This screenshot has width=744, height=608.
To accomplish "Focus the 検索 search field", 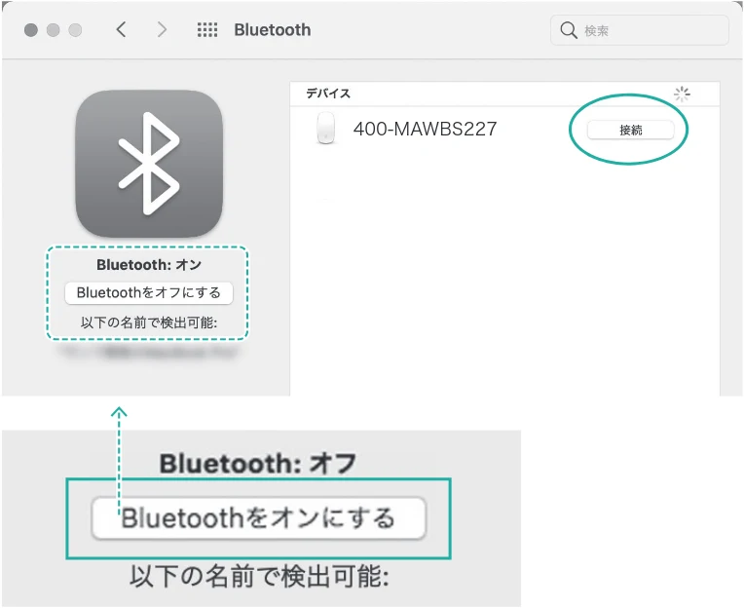I will tap(639, 30).
